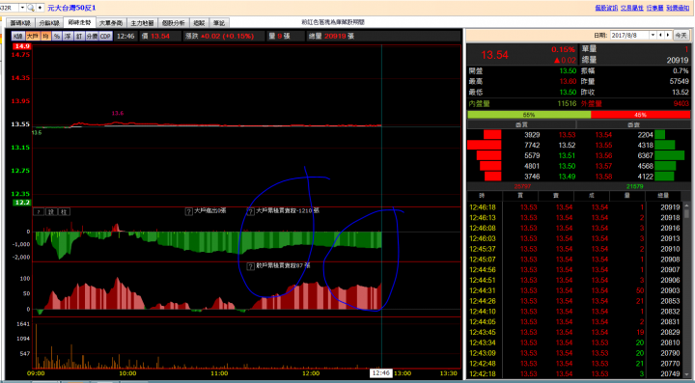The image size is (695, 383).
Task: Go to the previous date with left arrow
Action: pyautogui.click(x=660, y=35)
